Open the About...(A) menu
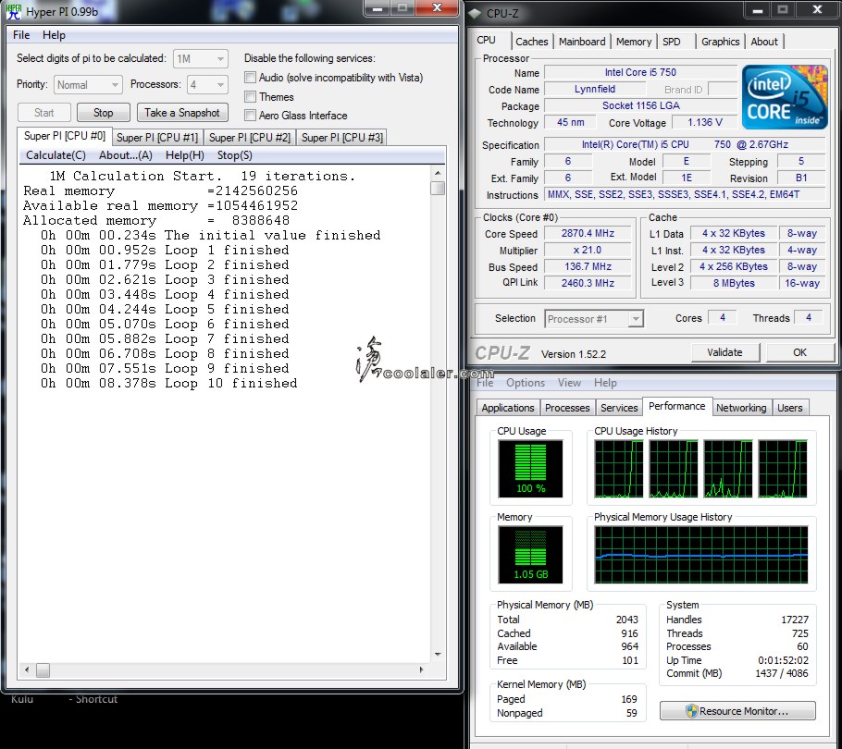 tap(126, 155)
